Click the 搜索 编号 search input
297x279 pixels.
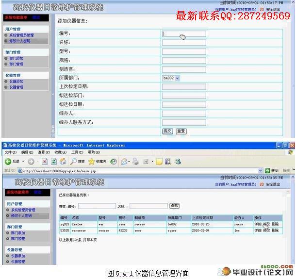click(x=97, y=206)
